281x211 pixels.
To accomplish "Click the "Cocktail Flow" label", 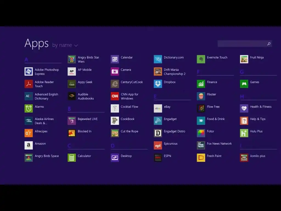I will [130, 107].
